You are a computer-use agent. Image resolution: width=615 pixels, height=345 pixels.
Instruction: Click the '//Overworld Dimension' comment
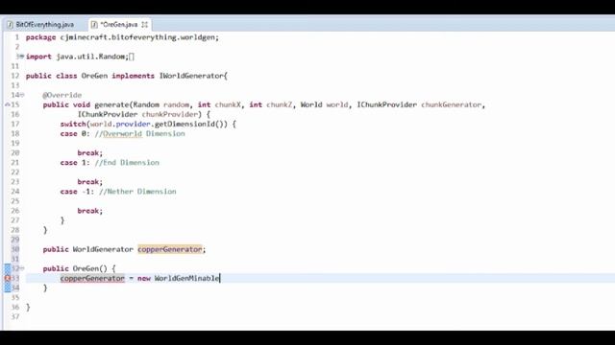point(139,133)
